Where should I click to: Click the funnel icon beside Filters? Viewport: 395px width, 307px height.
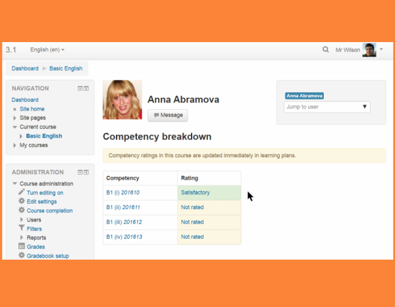point(21,228)
